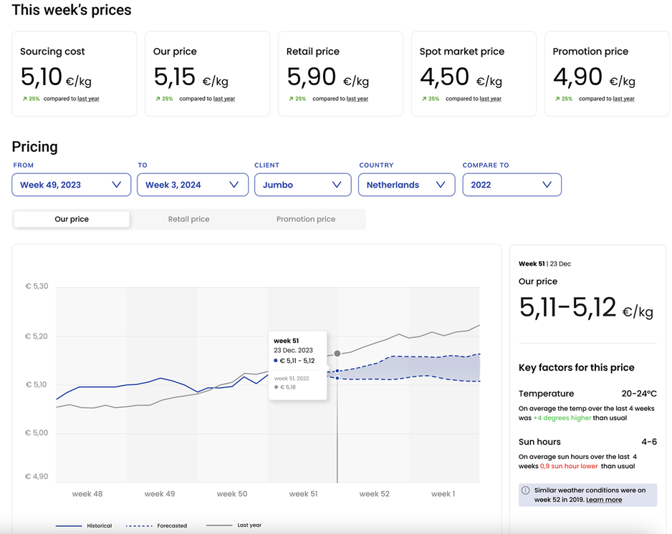Click the shaded forecast range area in chart
Image resolution: width=672 pixels, height=534 pixels.
tap(430, 368)
